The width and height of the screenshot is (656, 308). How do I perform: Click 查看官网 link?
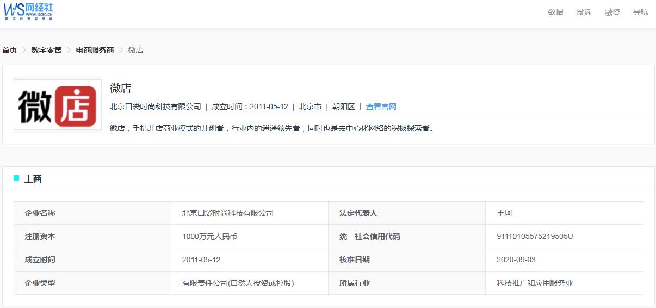[x=381, y=106]
